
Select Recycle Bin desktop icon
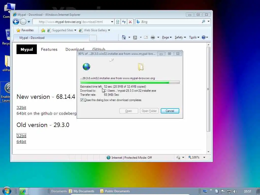pyautogui.click(x=6, y=37)
